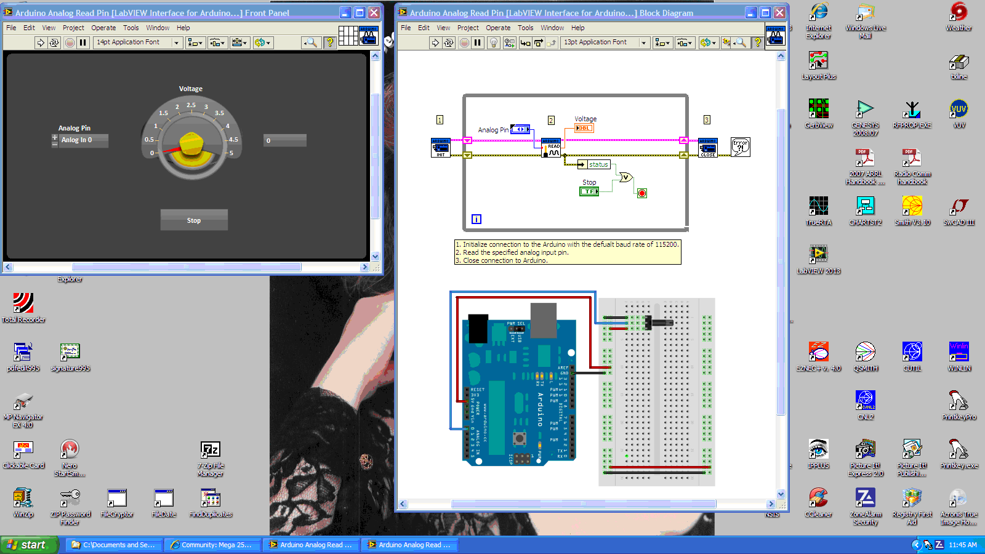Click the Windows start button
The height and width of the screenshot is (554, 985).
pyautogui.click(x=29, y=545)
